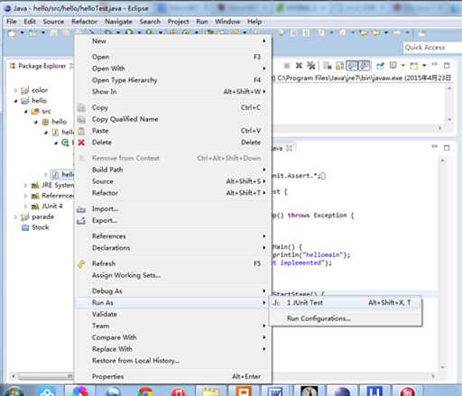Viewport: 462px width, 396px height.
Task: Select Build Path in the context menu
Action: click(173, 170)
